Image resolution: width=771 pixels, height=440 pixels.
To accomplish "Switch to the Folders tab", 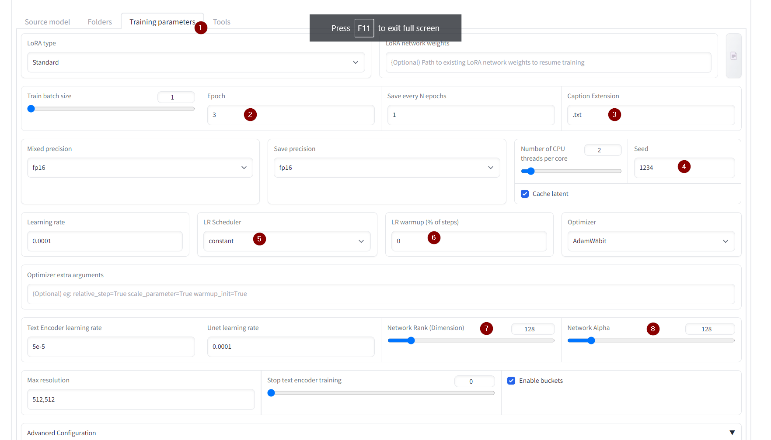I will (x=100, y=22).
